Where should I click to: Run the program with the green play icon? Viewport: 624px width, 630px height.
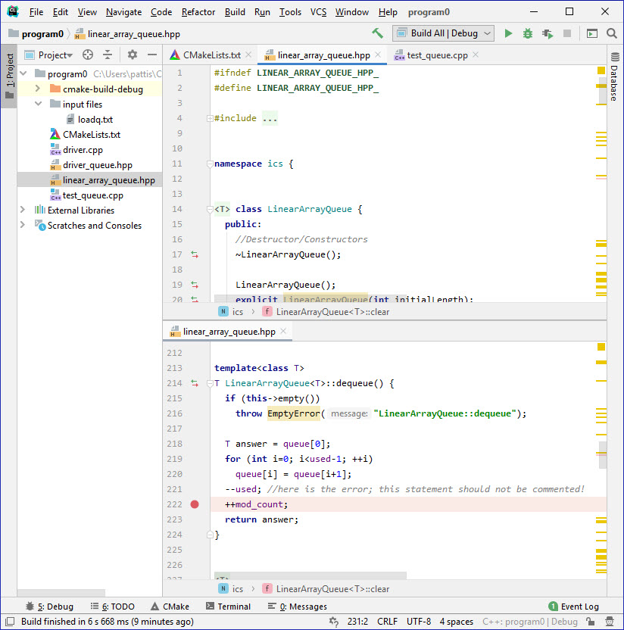[x=508, y=33]
